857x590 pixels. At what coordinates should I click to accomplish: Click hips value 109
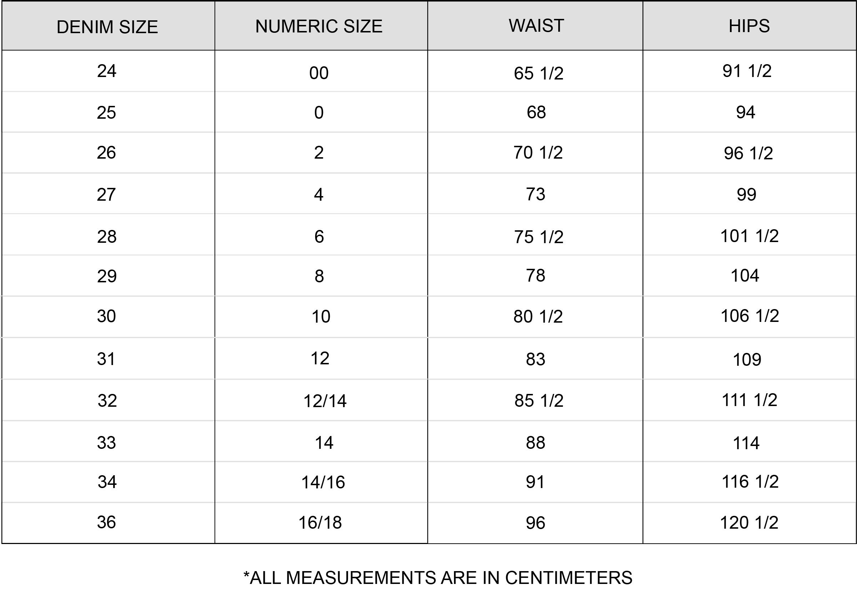(747, 359)
